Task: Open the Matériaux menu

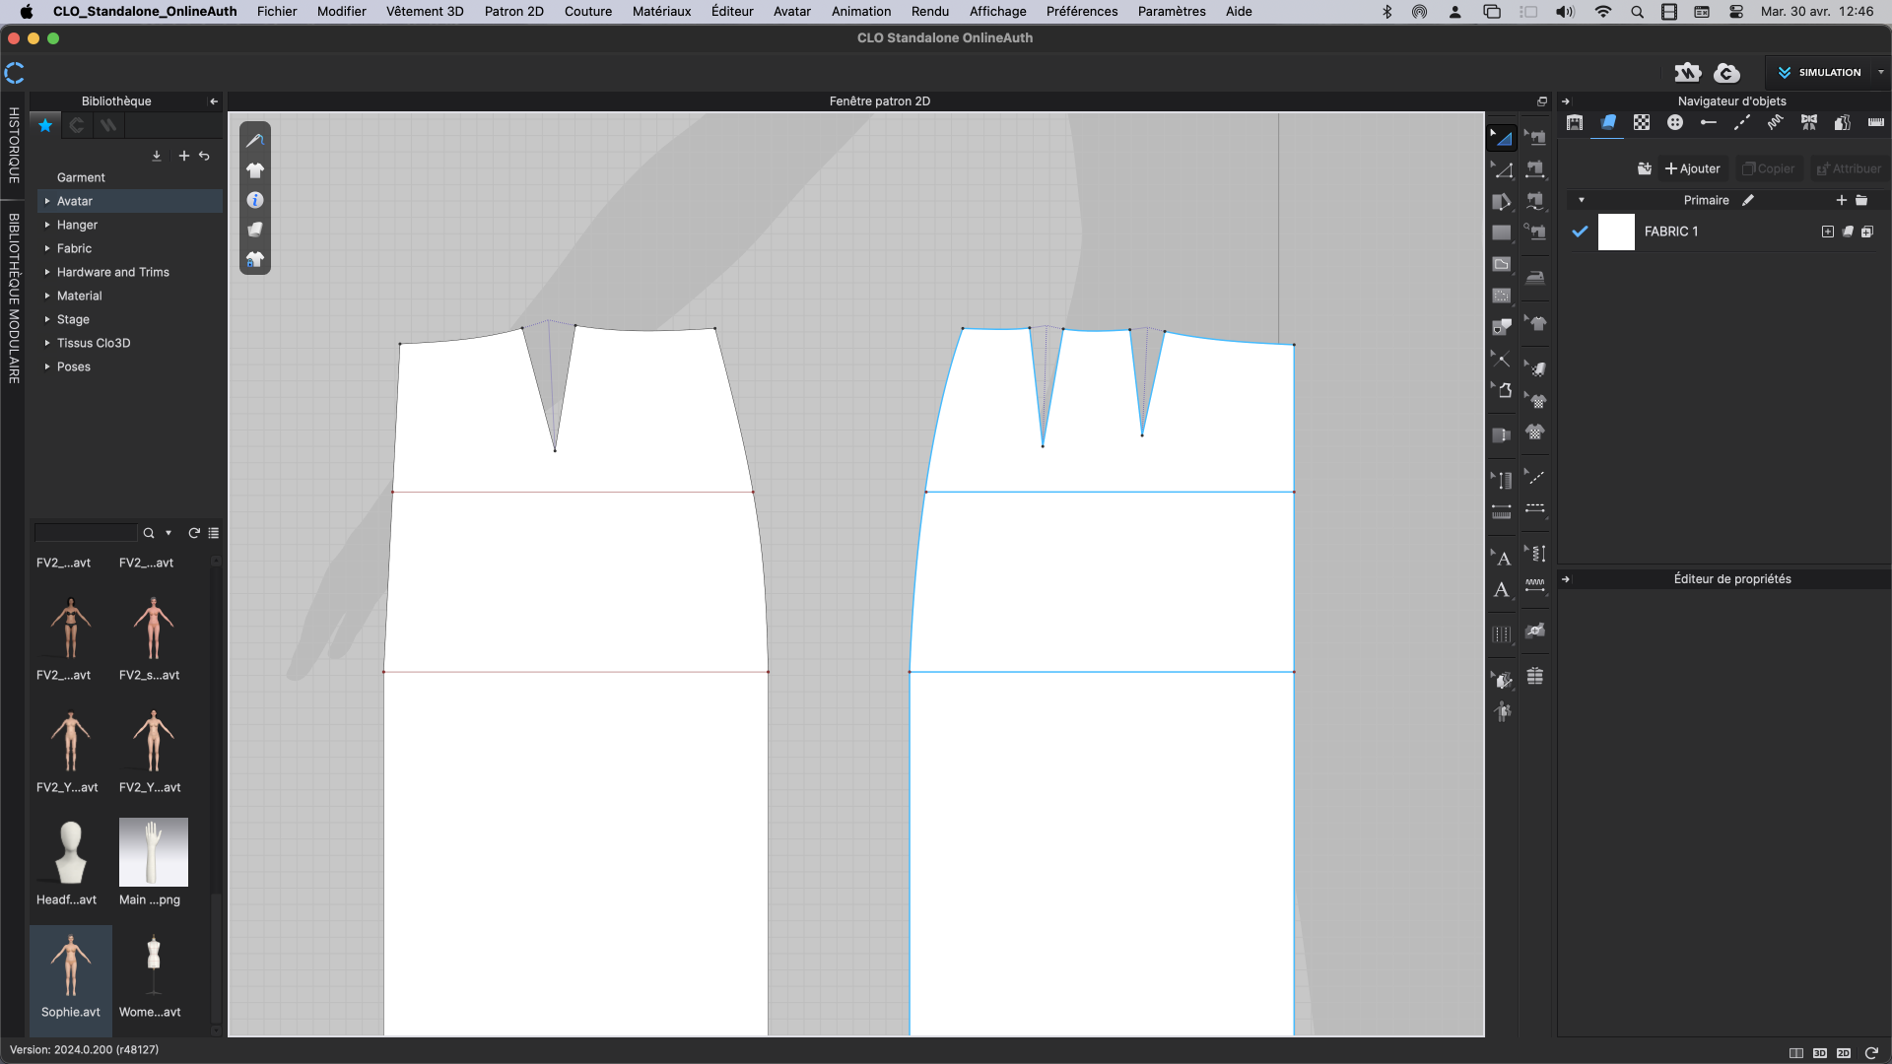Action: 661,11
